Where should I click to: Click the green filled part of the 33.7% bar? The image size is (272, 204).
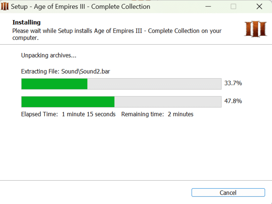54,84
